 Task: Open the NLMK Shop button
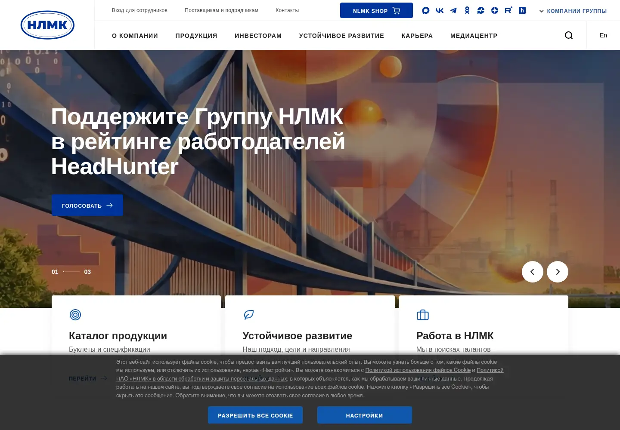376,10
